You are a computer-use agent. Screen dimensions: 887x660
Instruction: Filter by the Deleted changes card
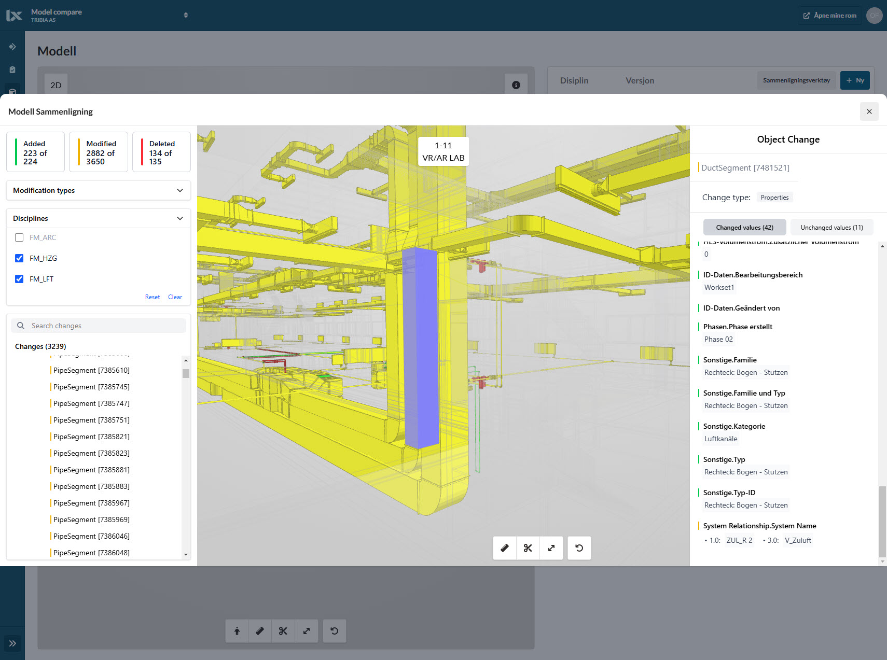[161, 152]
